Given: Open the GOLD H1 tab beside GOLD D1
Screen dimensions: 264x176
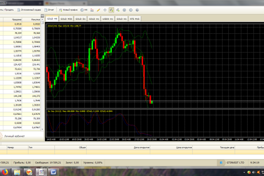Looking at the screenshot, I should 94,19.
